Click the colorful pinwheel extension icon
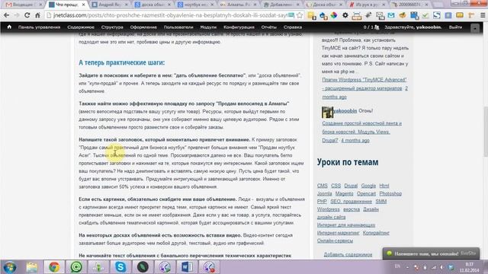This screenshot has width=488, height=274. pyautogui.click(x=334, y=15)
